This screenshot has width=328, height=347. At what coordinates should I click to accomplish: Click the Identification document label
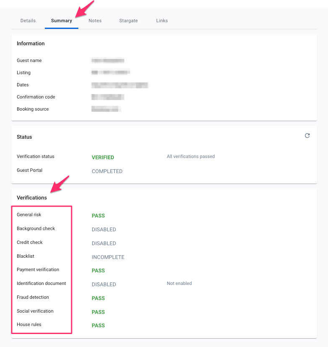41,283
